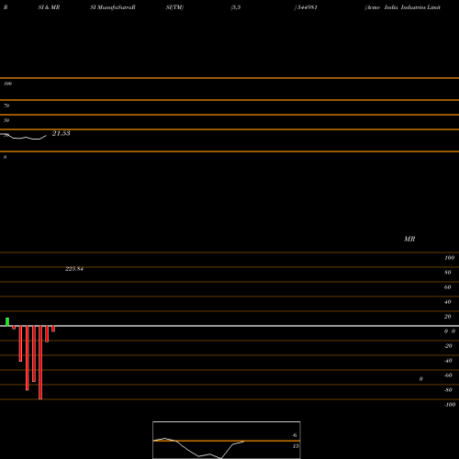Click the SI & MR header label
The width and height of the screenshot is (459, 459).
coord(49,7)
